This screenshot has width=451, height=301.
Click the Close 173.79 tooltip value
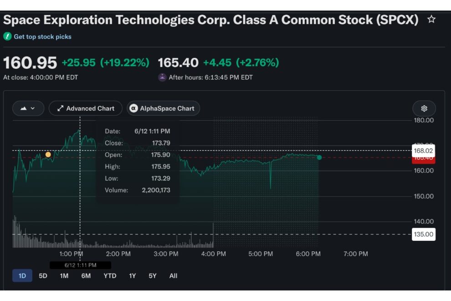[x=161, y=143]
